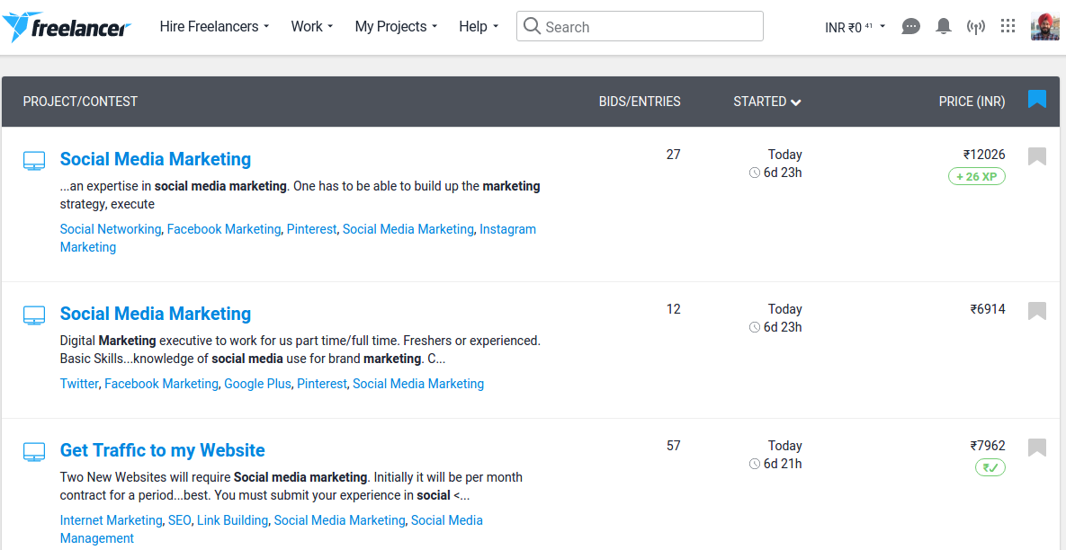The width and height of the screenshot is (1066, 550).
Task: Sort projects by the Started column
Action: tap(766, 102)
